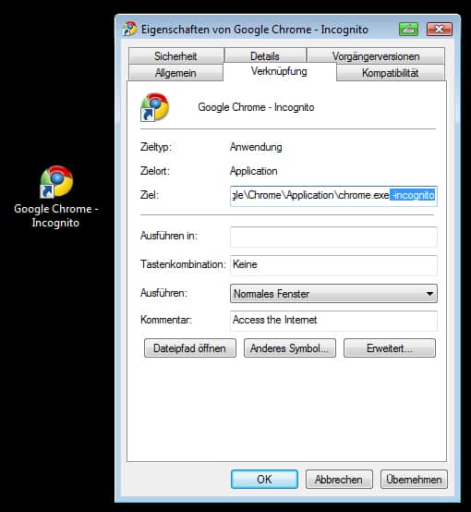Click the Kommentar field with Access the Internet
This screenshot has width=471, height=512.
point(333,321)
